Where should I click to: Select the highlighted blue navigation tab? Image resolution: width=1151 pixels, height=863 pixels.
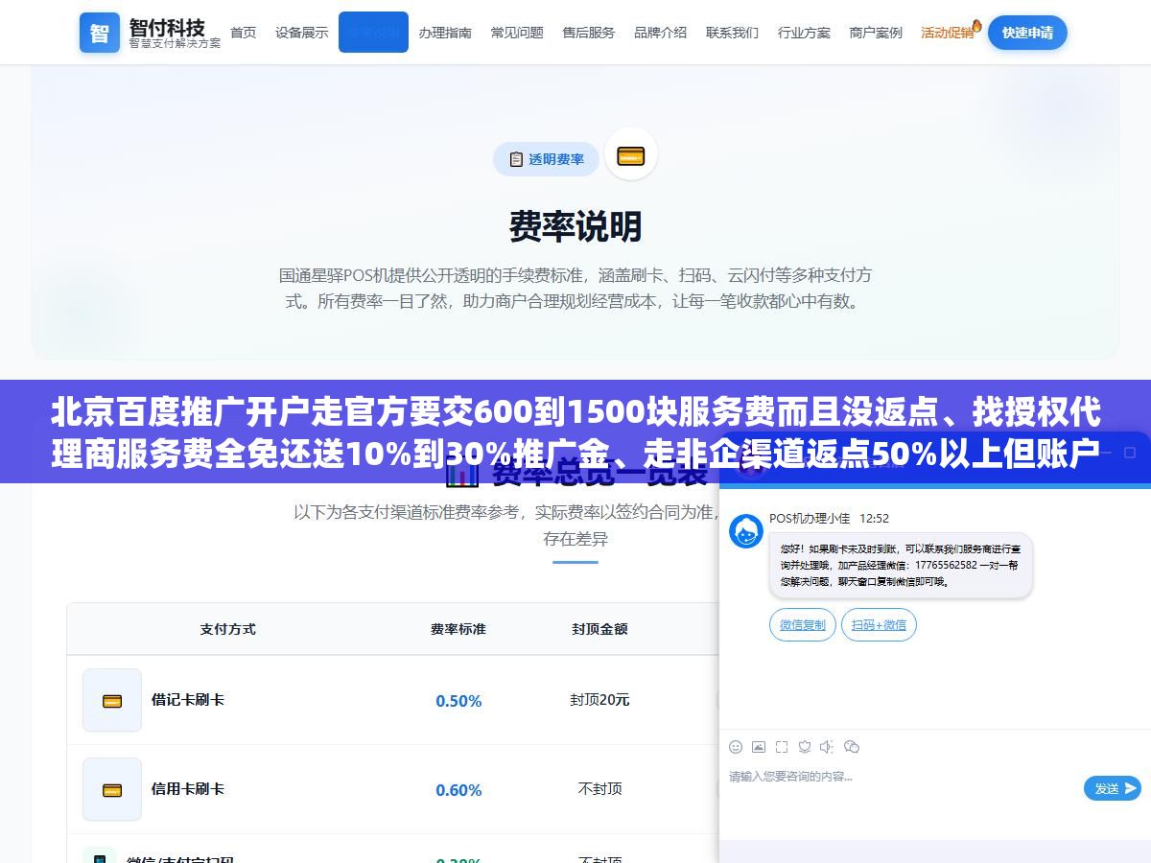[x=373, y=32]
